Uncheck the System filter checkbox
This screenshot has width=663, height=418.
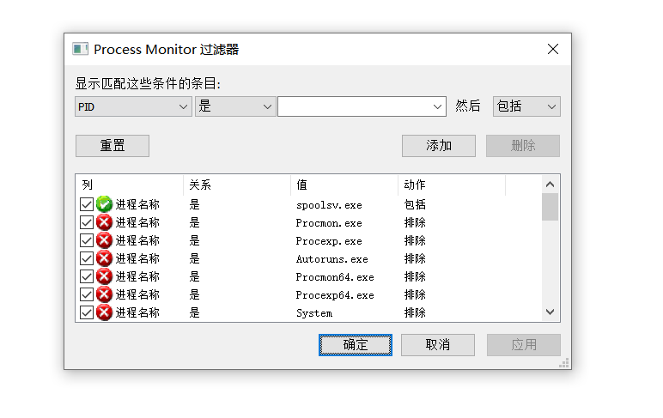(x=87, y=312)
